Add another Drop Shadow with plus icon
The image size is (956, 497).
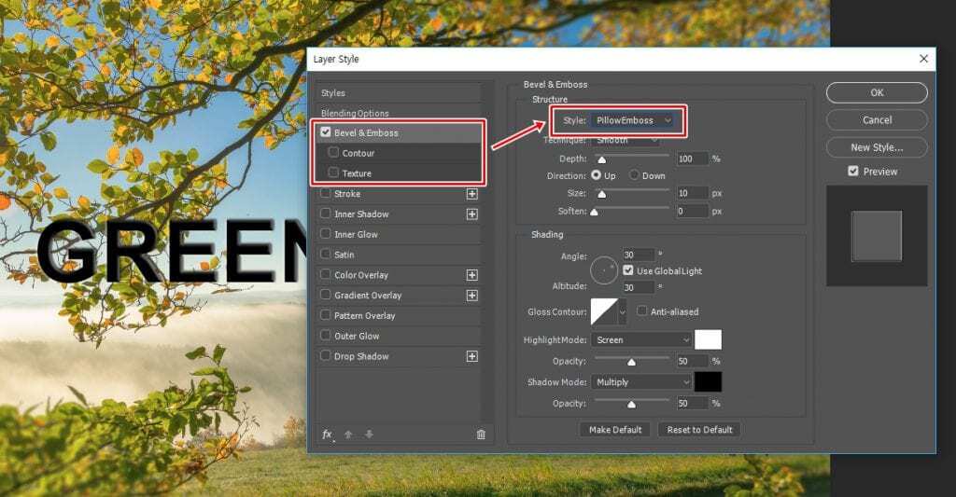coord(471,356)
